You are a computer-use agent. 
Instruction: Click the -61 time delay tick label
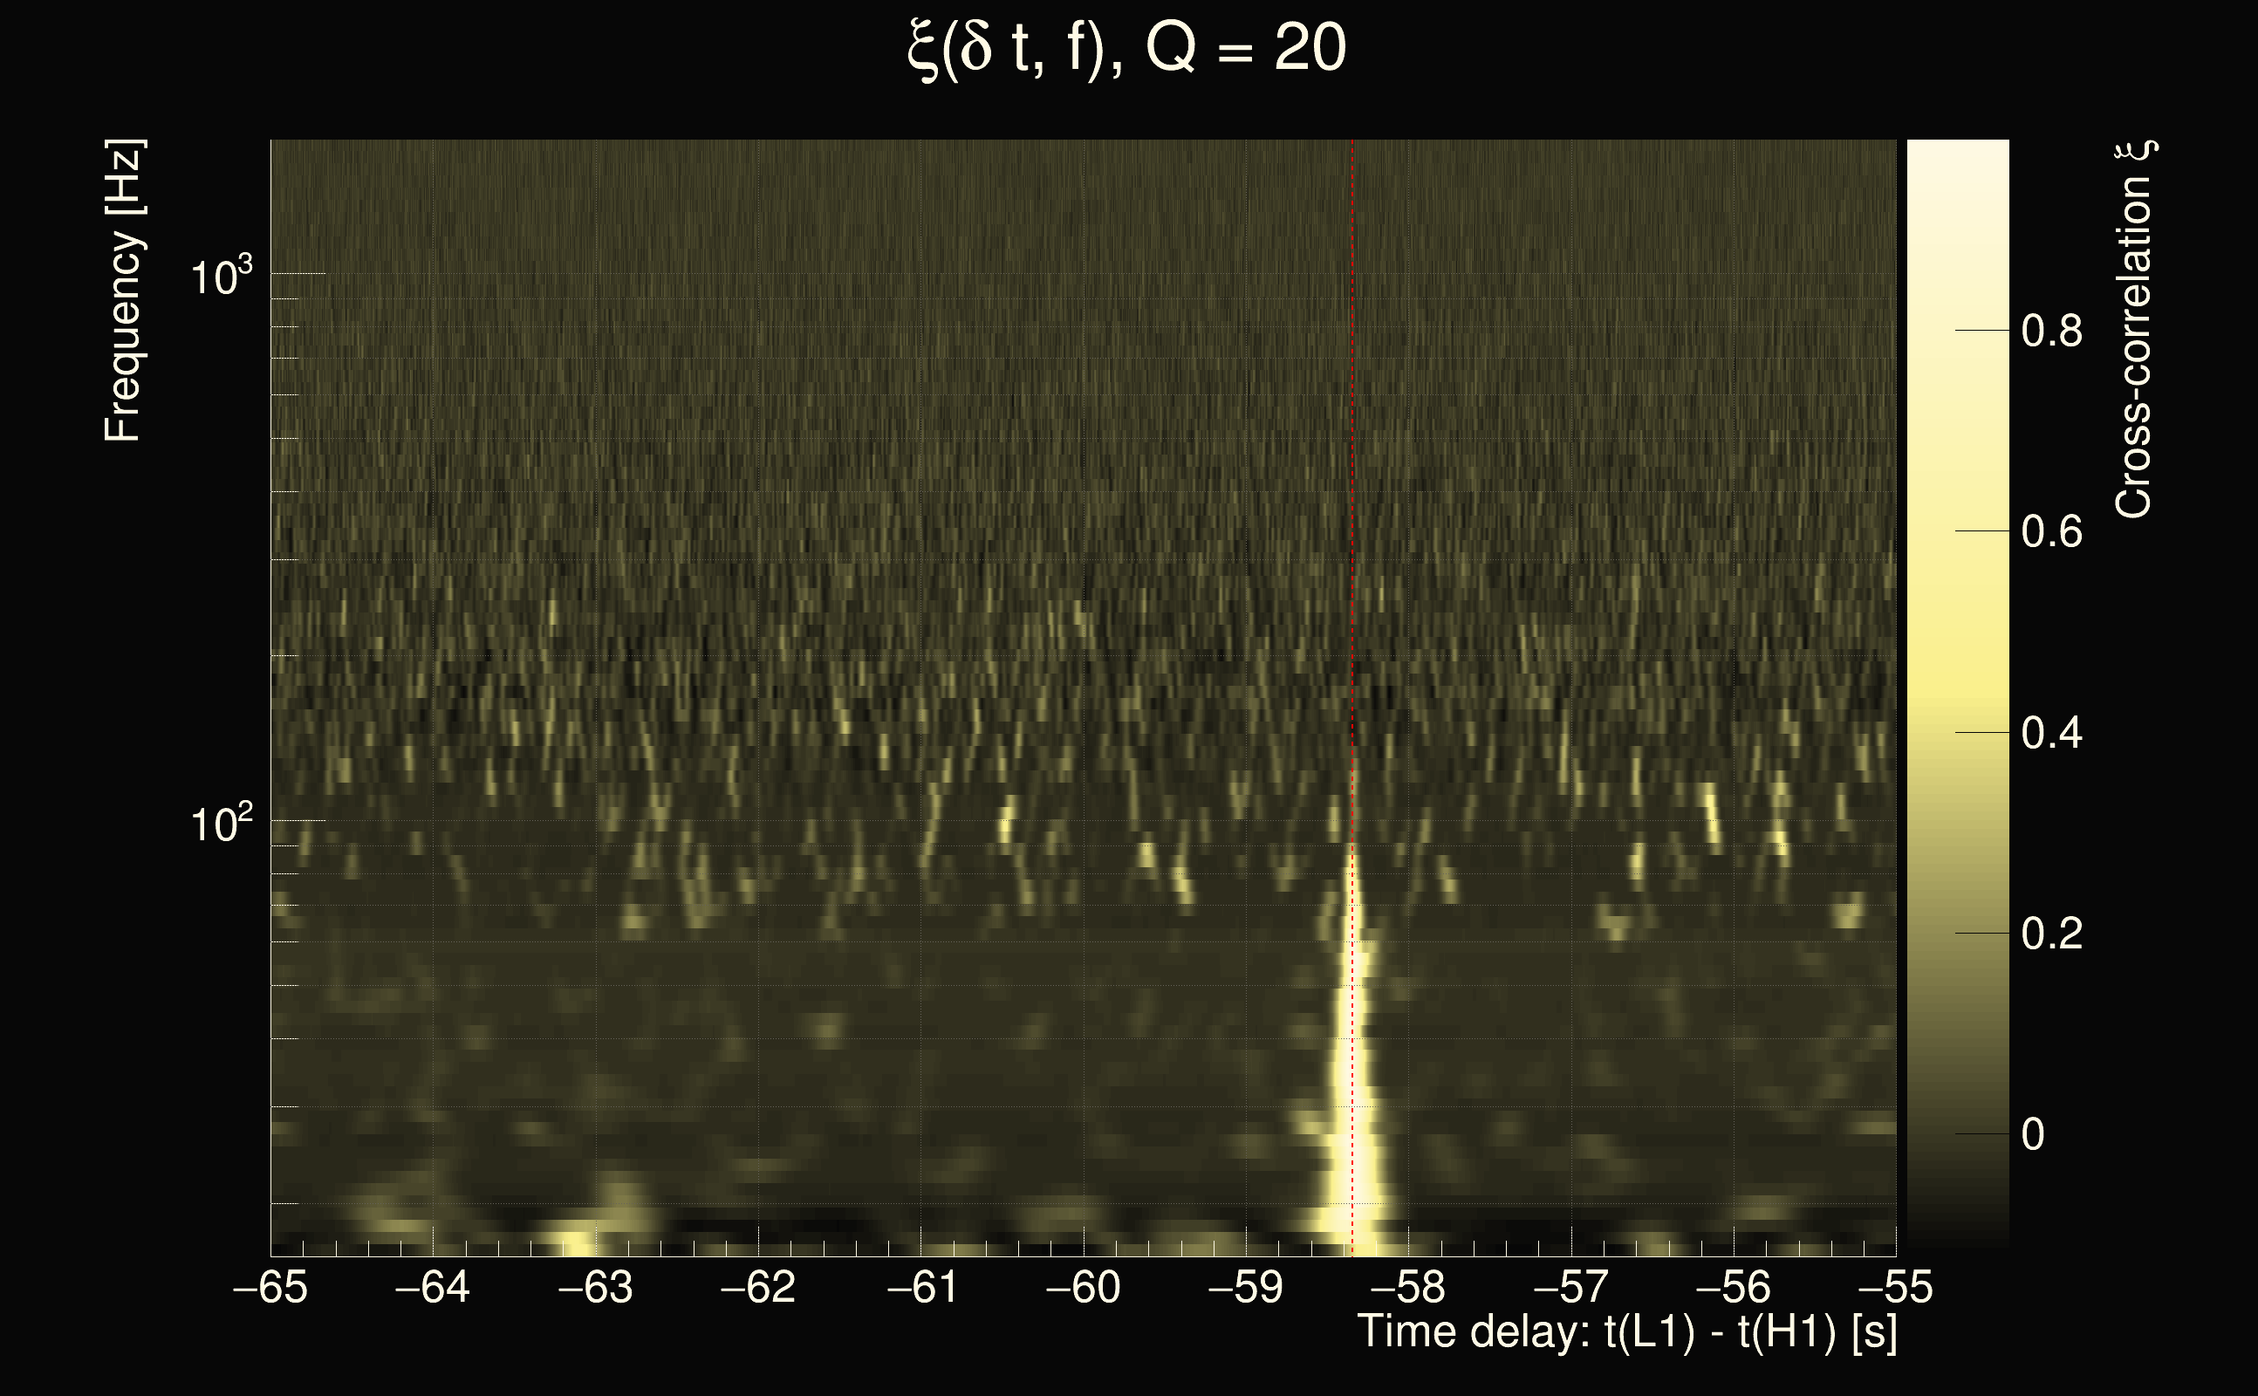click(920, 1287)
